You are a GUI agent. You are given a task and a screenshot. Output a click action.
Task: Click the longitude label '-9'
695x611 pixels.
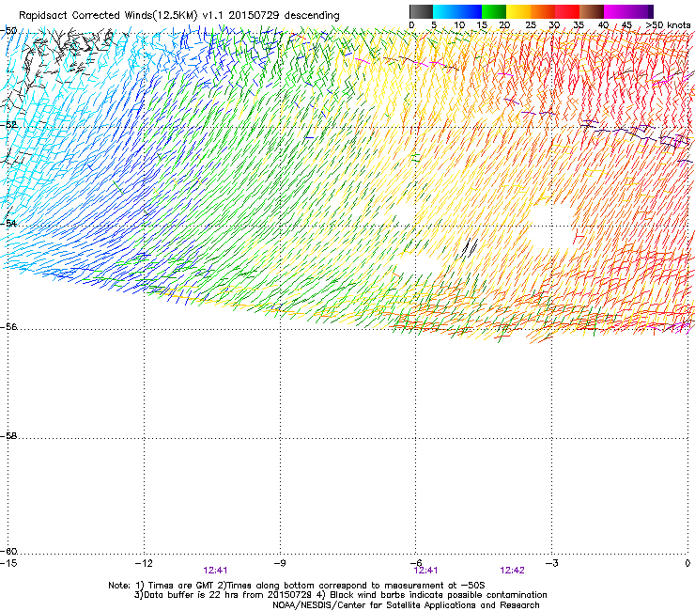pos(280,563)
